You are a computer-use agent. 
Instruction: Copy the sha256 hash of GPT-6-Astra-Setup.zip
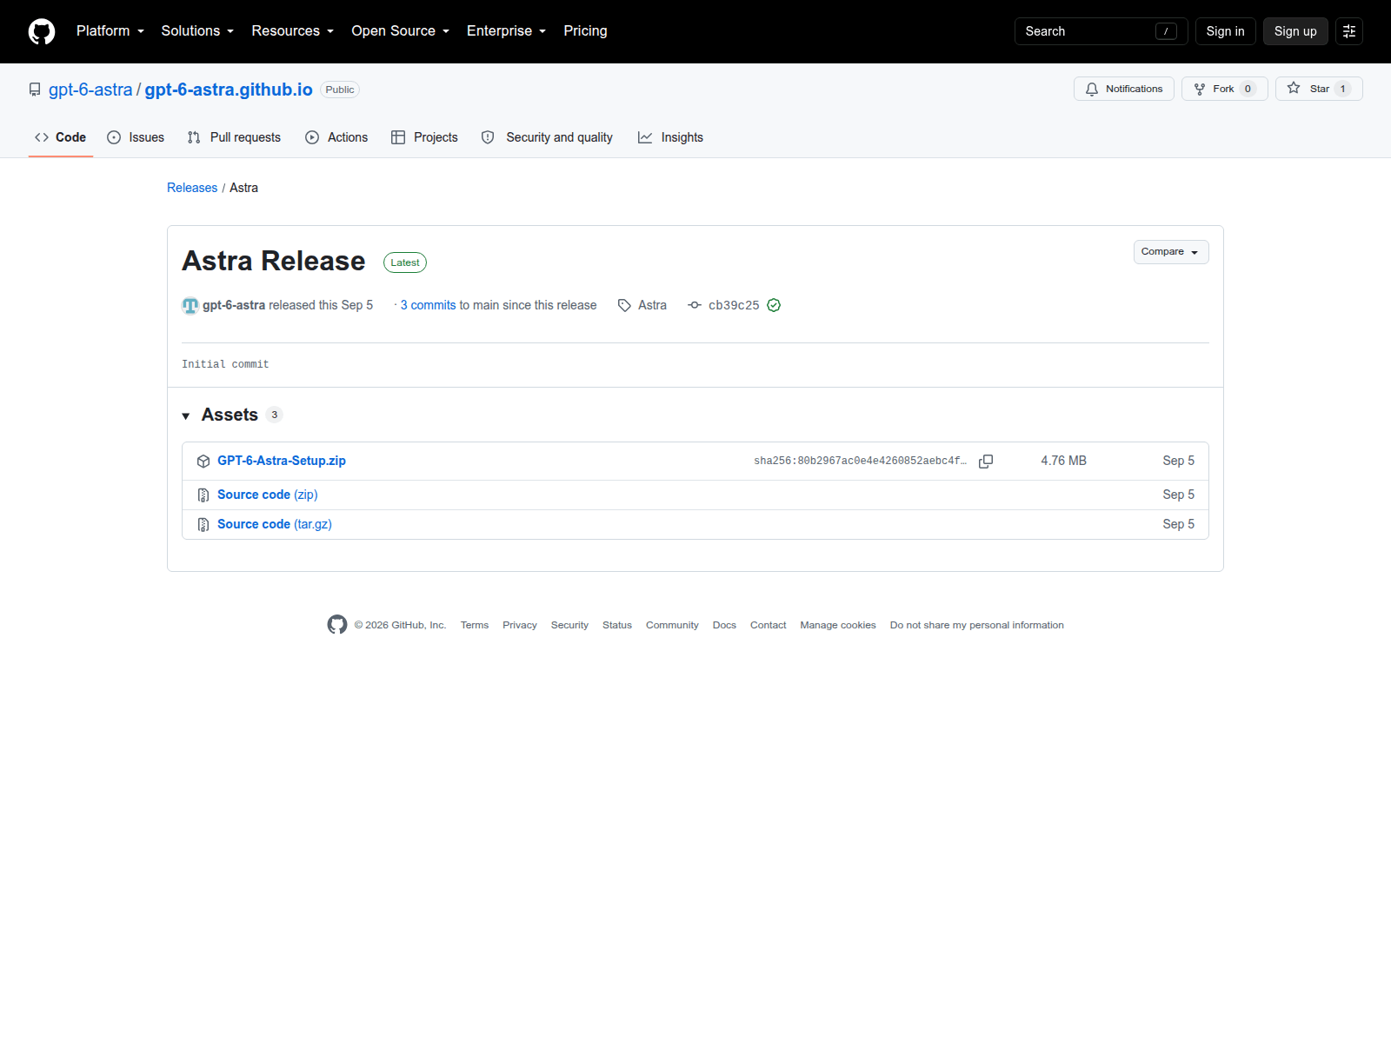click(986, 462)
